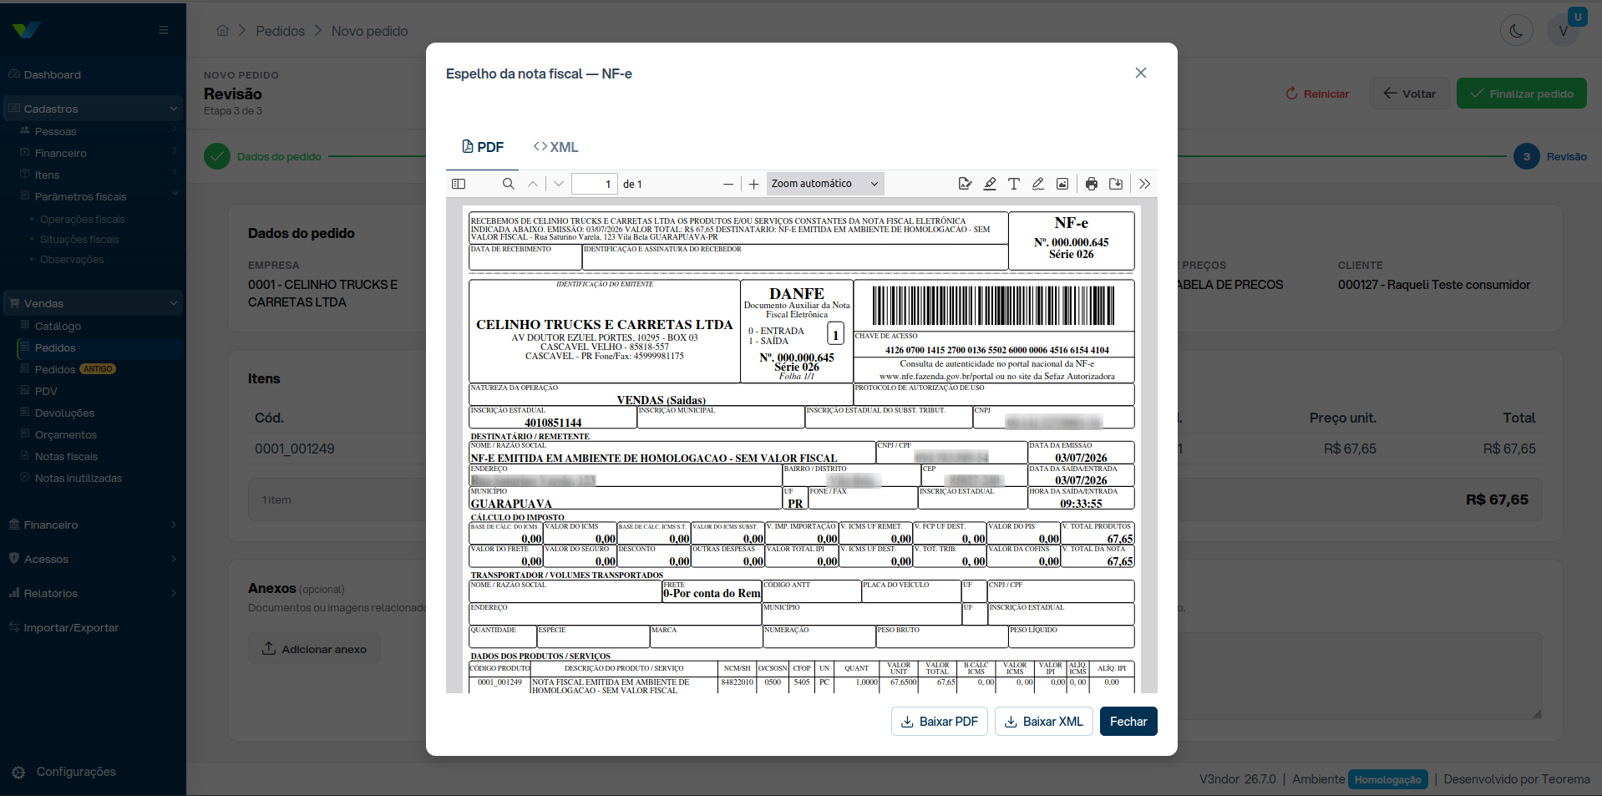Click the zoom in plus icon
The height and width of the screenshot is (796, 1602).
[754, 184]
